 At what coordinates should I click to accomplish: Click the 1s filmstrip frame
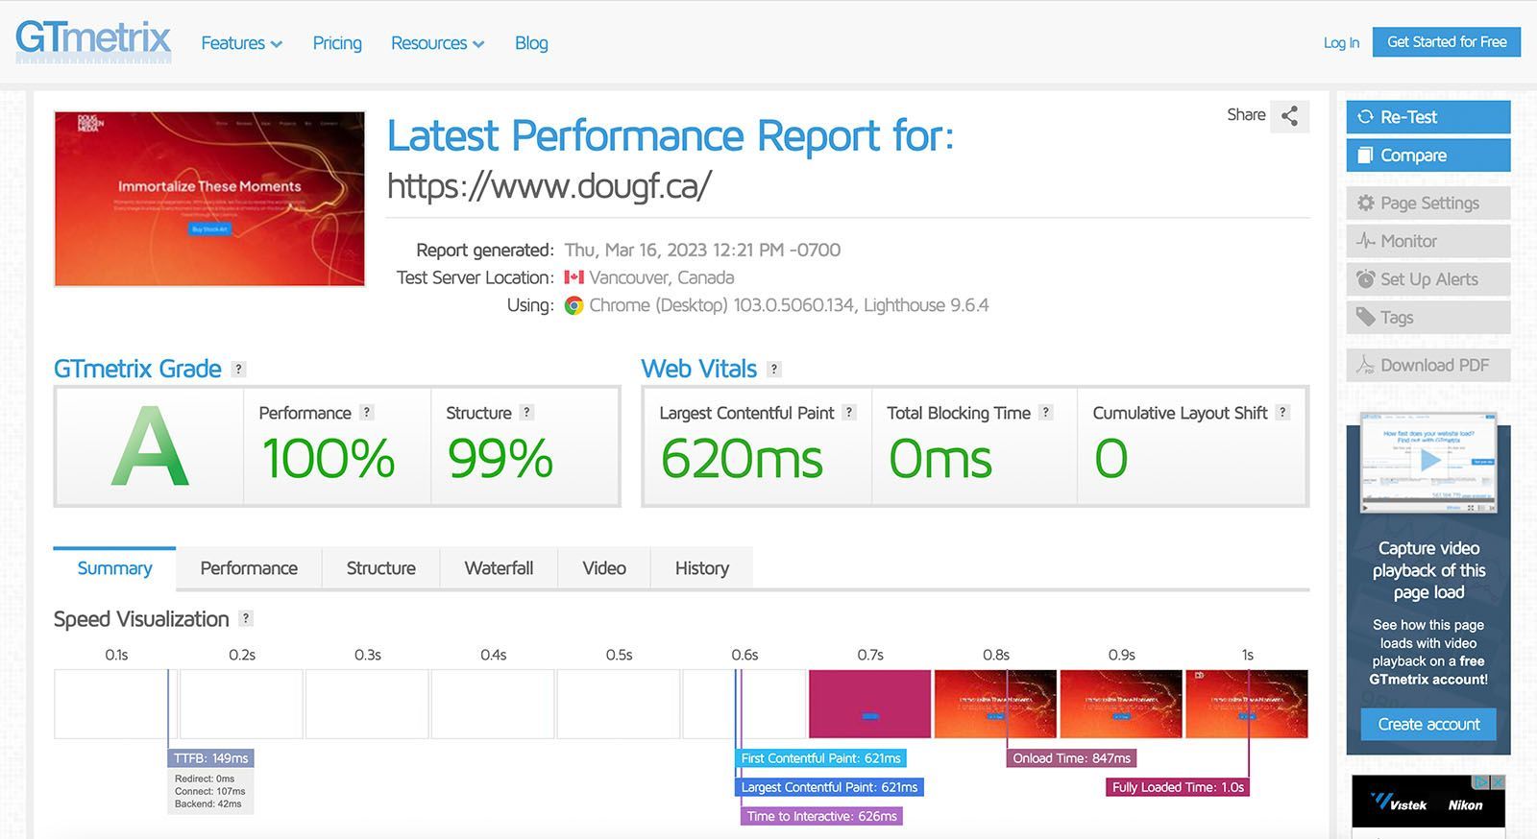(1247, 704)
